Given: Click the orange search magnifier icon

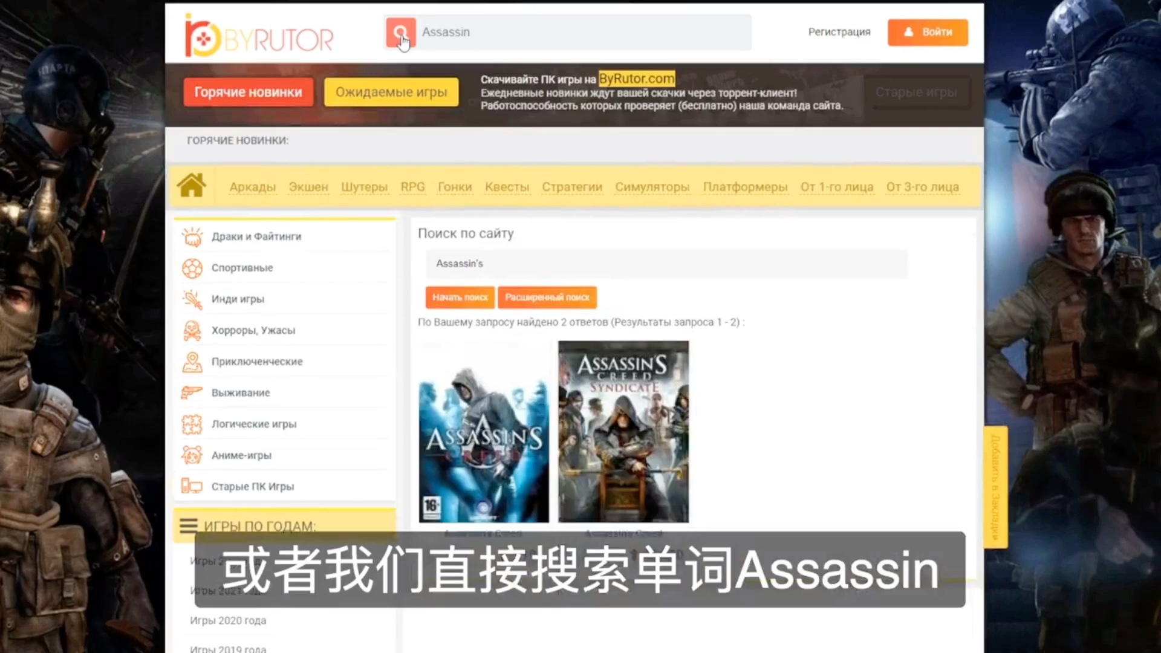Looking at the screenshot, I should [x=401, y=33].
